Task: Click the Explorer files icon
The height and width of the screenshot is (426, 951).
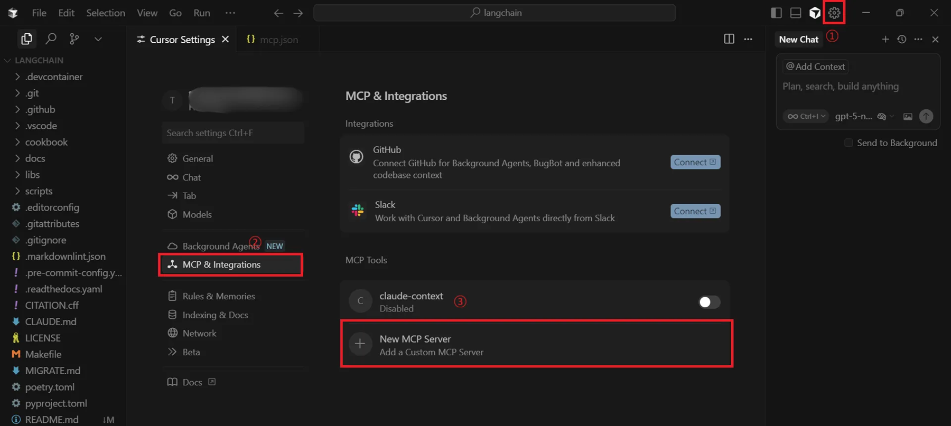Action: (x=26, y=39)
